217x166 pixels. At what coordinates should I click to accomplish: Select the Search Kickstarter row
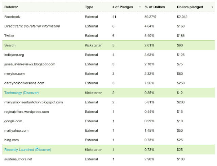pos(10,45)
